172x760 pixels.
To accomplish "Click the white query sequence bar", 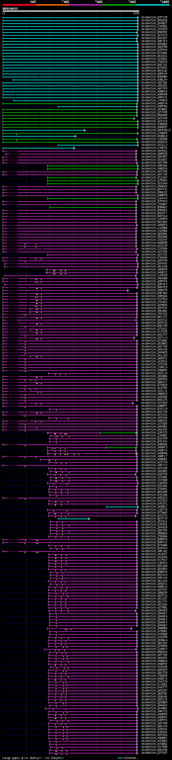I will 71,11.
